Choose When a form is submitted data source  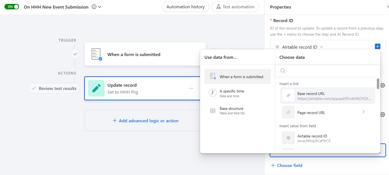coord(238,76)
